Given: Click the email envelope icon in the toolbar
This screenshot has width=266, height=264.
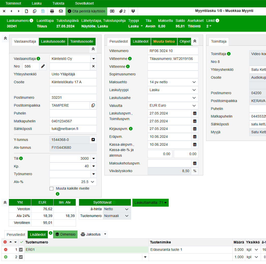Looking at the screenshot, I should [x=61, y=11].
